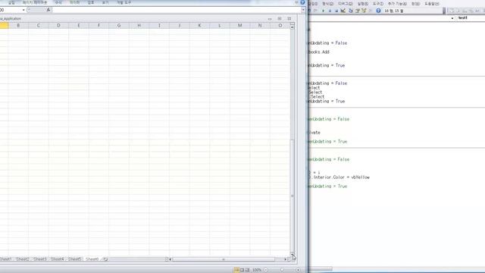485x273 pixels.
Task: Open the Help menu in VBA editor
Action: click(x=431, y=4)
